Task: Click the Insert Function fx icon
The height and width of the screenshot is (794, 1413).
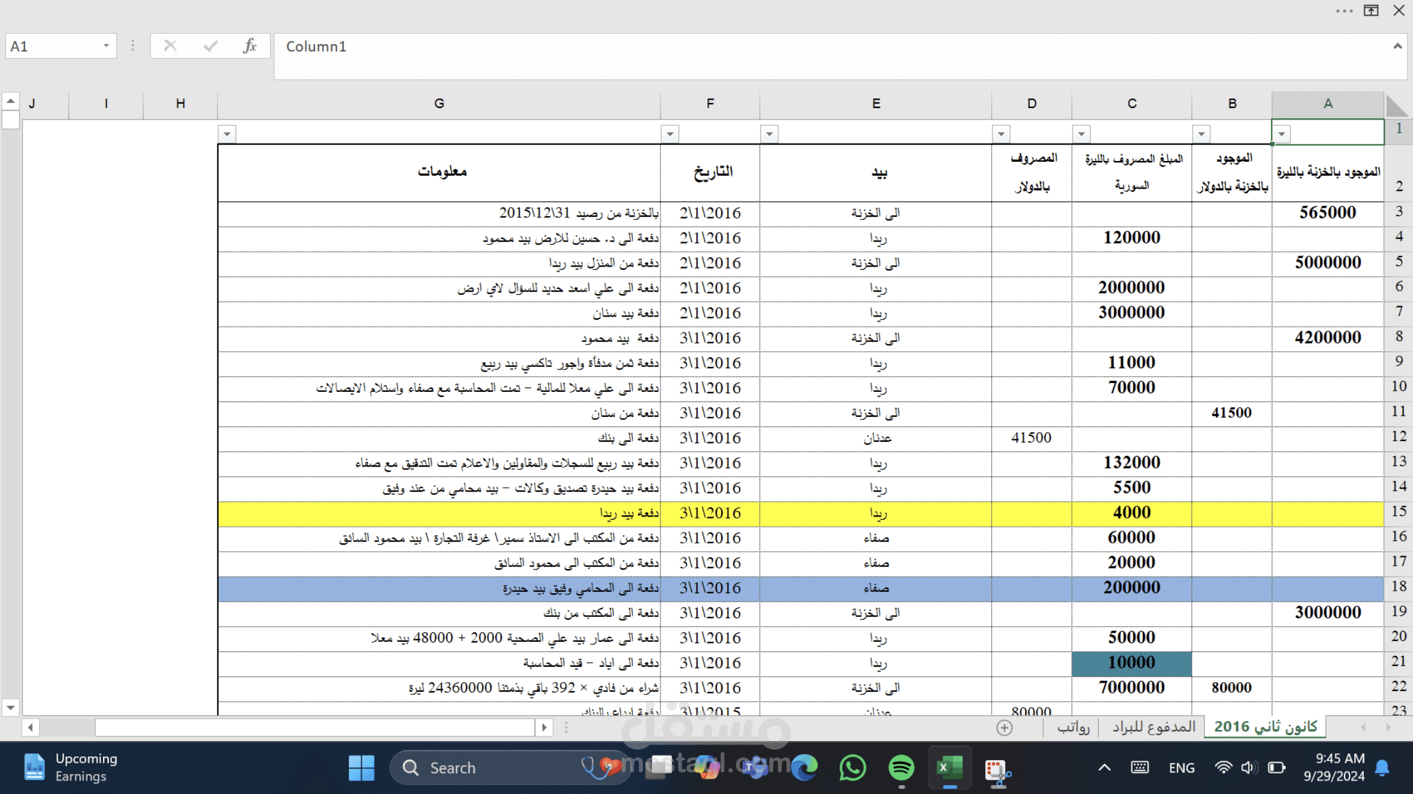Action: click(250, 46)
